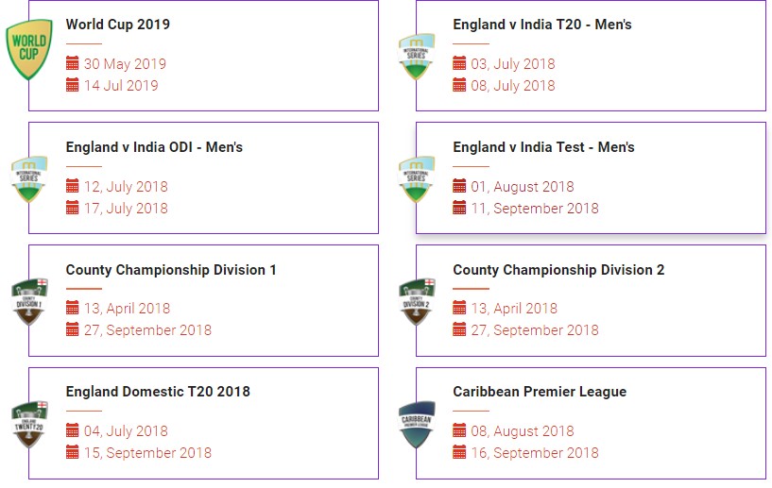Open County Championship Division 1 title
Image resolution: width=772 pixels, height=488 pixels.
[171, 270]
